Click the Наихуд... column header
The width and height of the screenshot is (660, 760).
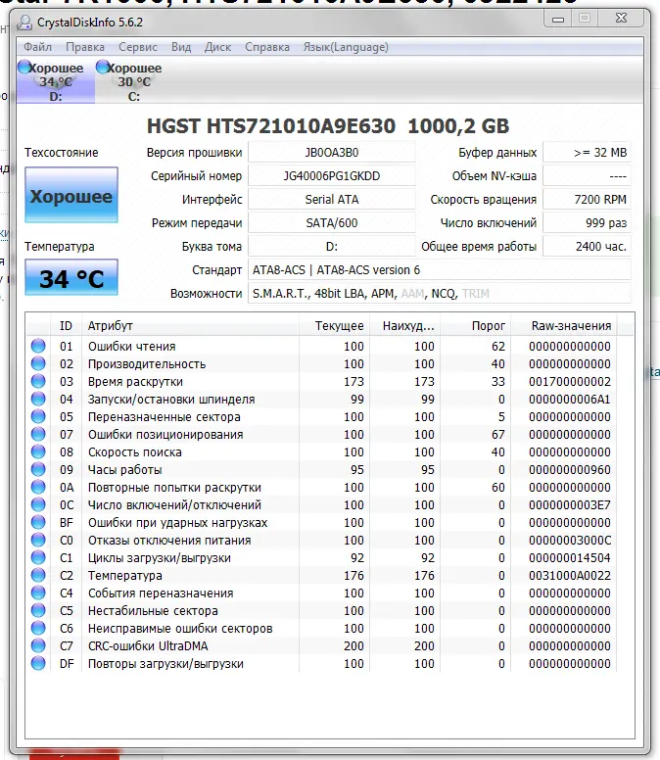click(405, 326)
